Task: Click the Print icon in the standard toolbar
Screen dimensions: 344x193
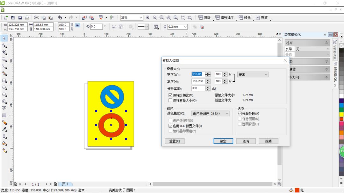Action: pos(27,18)
